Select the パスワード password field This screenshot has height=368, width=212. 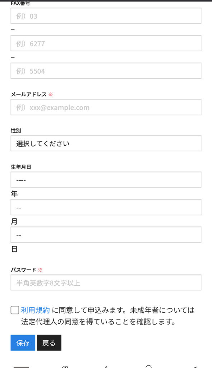coord(106,282)
